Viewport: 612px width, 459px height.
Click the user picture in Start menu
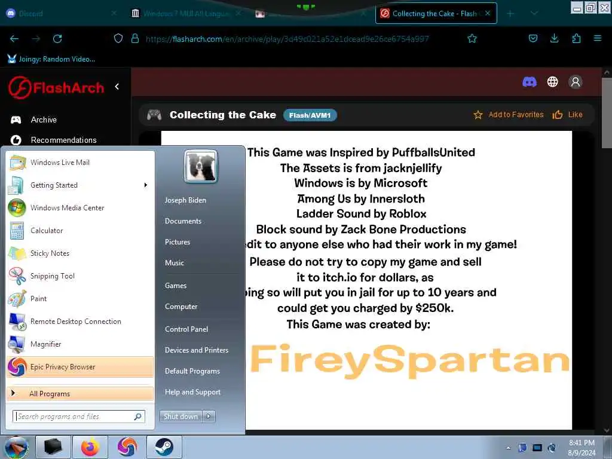201,167
